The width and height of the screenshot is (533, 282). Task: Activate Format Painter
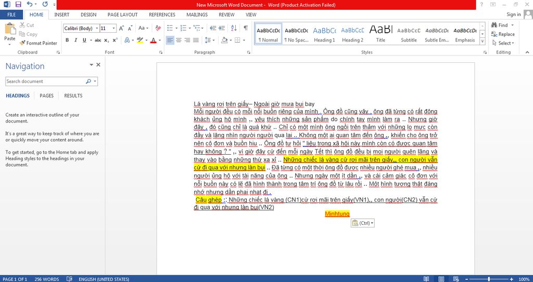click(38, 43)
